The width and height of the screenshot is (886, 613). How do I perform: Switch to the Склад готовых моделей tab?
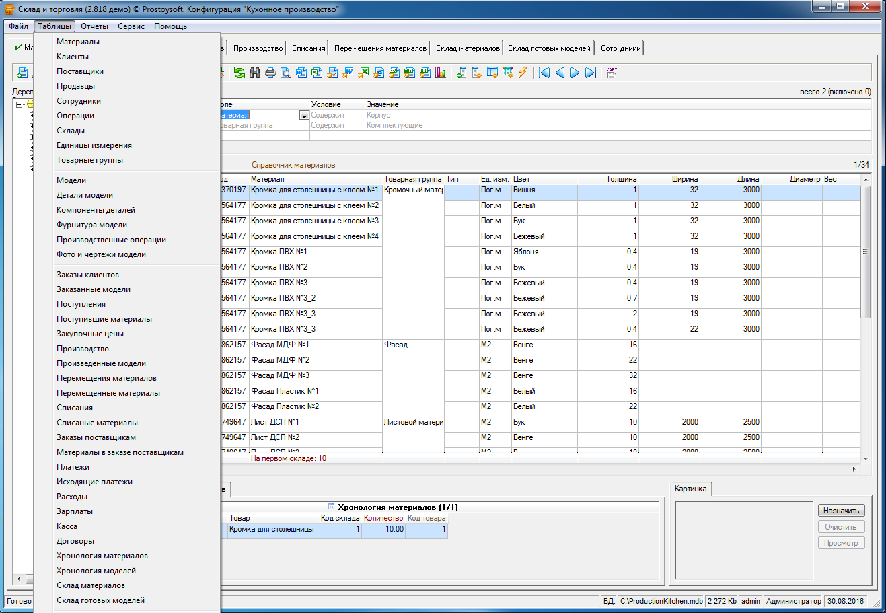(x=549, y=48)
